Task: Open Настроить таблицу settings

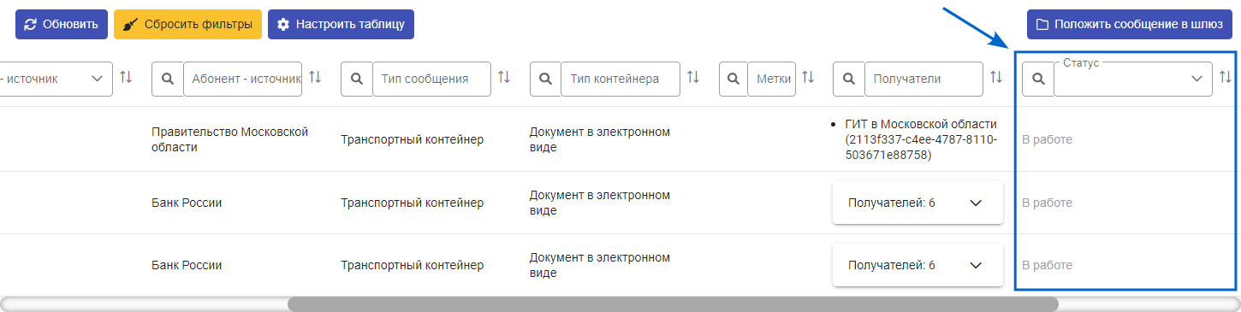Action: tap(341, 24)
